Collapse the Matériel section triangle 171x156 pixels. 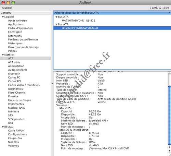pyautogui.click(x=3, y=55)
